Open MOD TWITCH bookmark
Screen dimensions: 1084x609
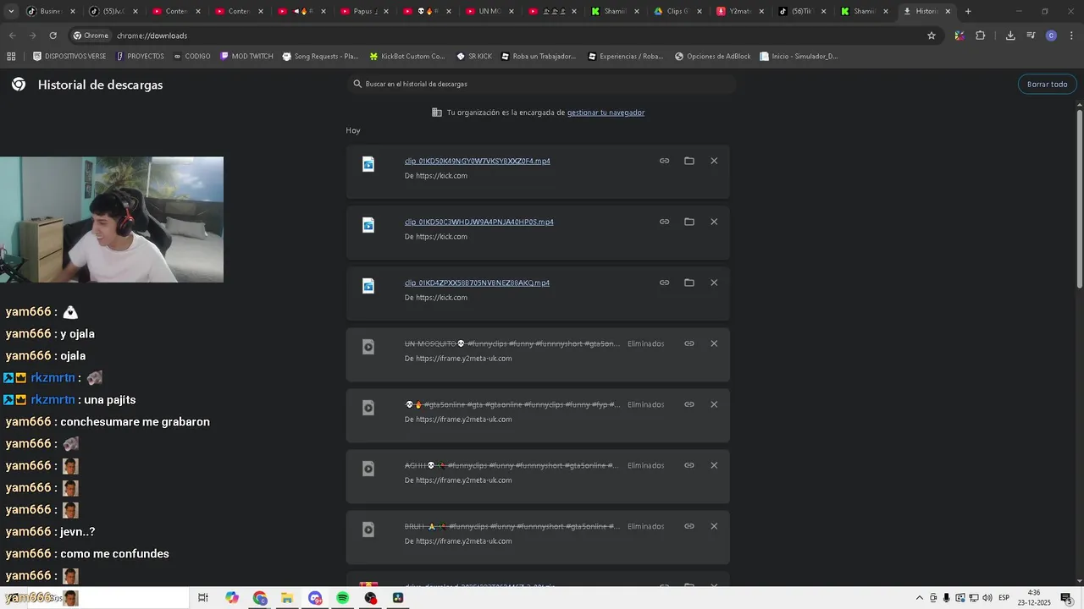246,56
